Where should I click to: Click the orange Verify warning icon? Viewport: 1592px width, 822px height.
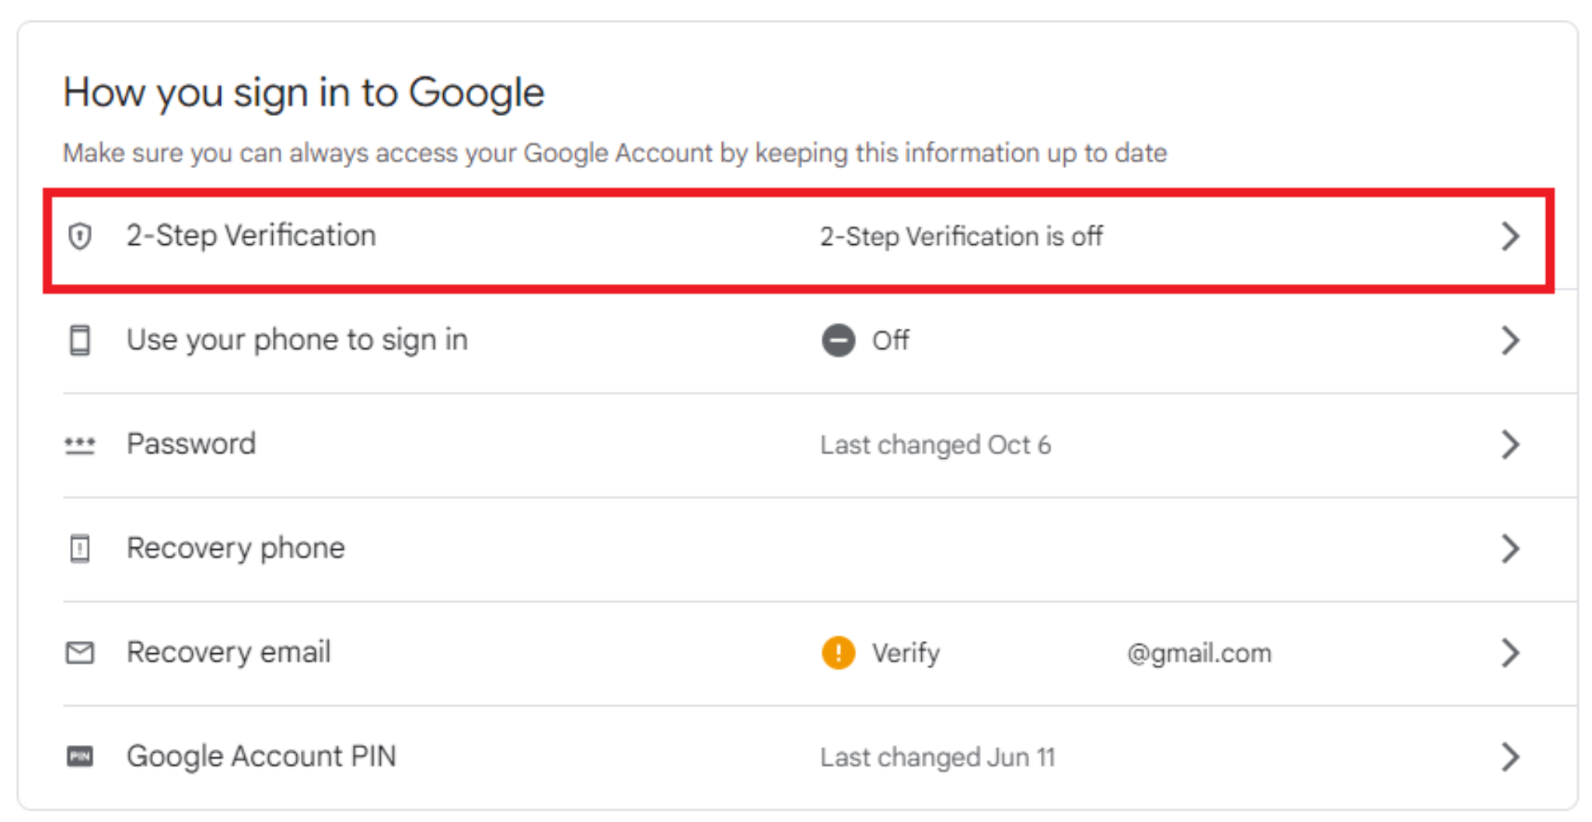click(x=837, y=652)
